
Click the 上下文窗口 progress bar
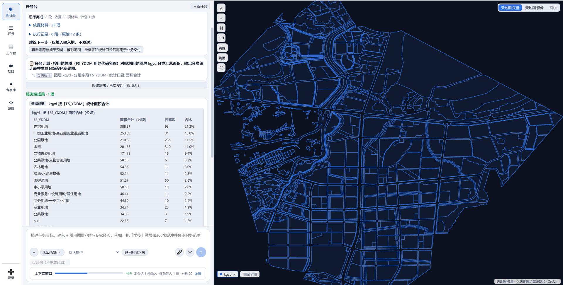click(x=89, y=273)
